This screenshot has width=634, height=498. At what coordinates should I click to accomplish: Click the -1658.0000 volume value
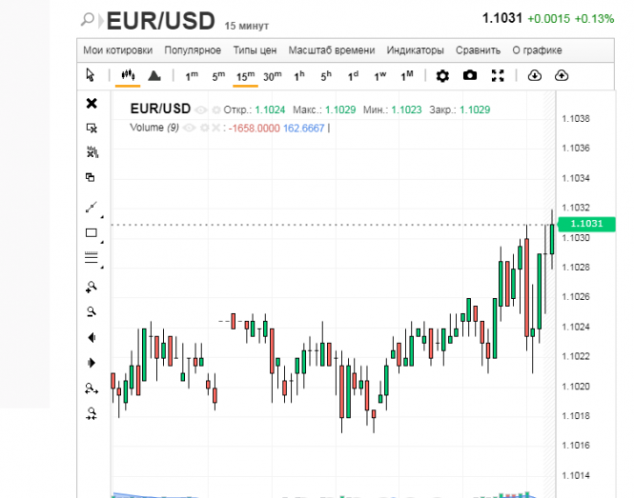(254, 129)
